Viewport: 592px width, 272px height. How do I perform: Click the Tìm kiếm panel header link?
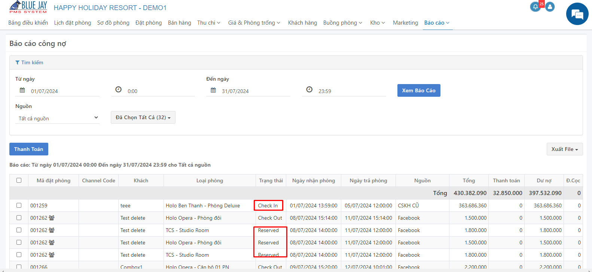pyautogui.click(x=29, y=62)
